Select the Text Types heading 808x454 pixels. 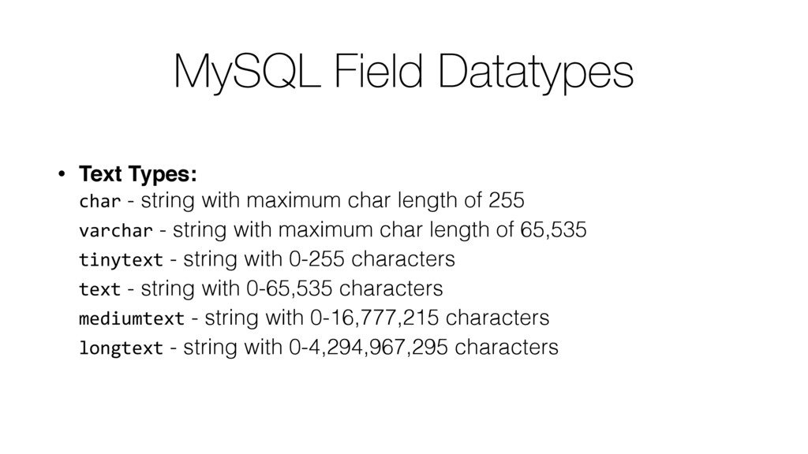coord(137,174)
